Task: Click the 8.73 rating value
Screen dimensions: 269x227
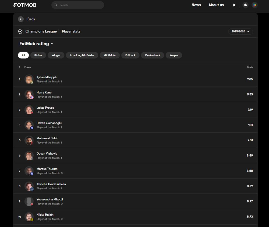Action: [250, 217]
